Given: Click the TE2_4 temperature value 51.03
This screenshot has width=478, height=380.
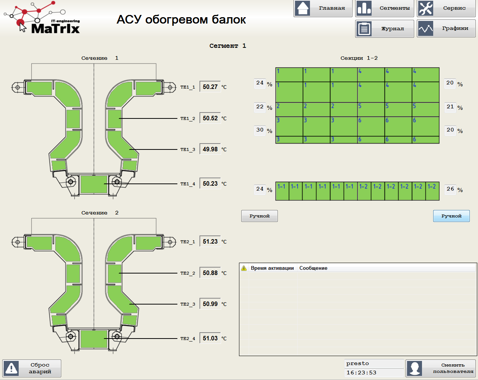Looking at the screenshot, I should [x=210, y=338].
